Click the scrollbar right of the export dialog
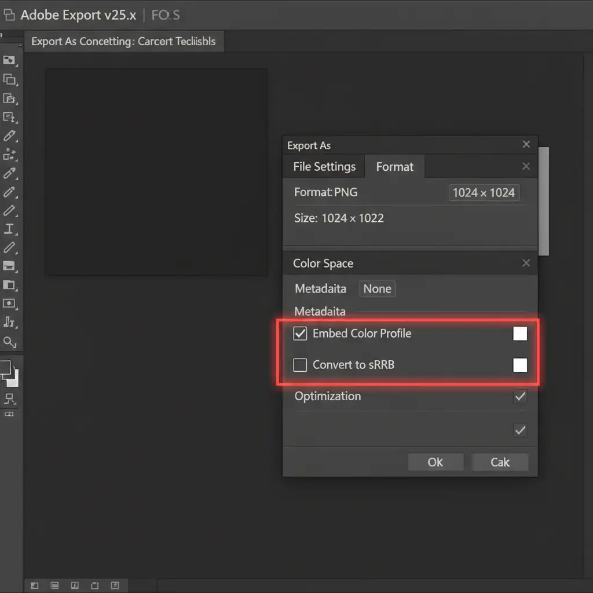The height and width of the screenshot is (593, 593). click(543, 201)
